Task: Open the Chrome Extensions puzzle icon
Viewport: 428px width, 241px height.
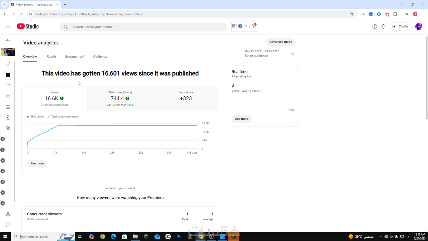Action: (x=395, y=14)
